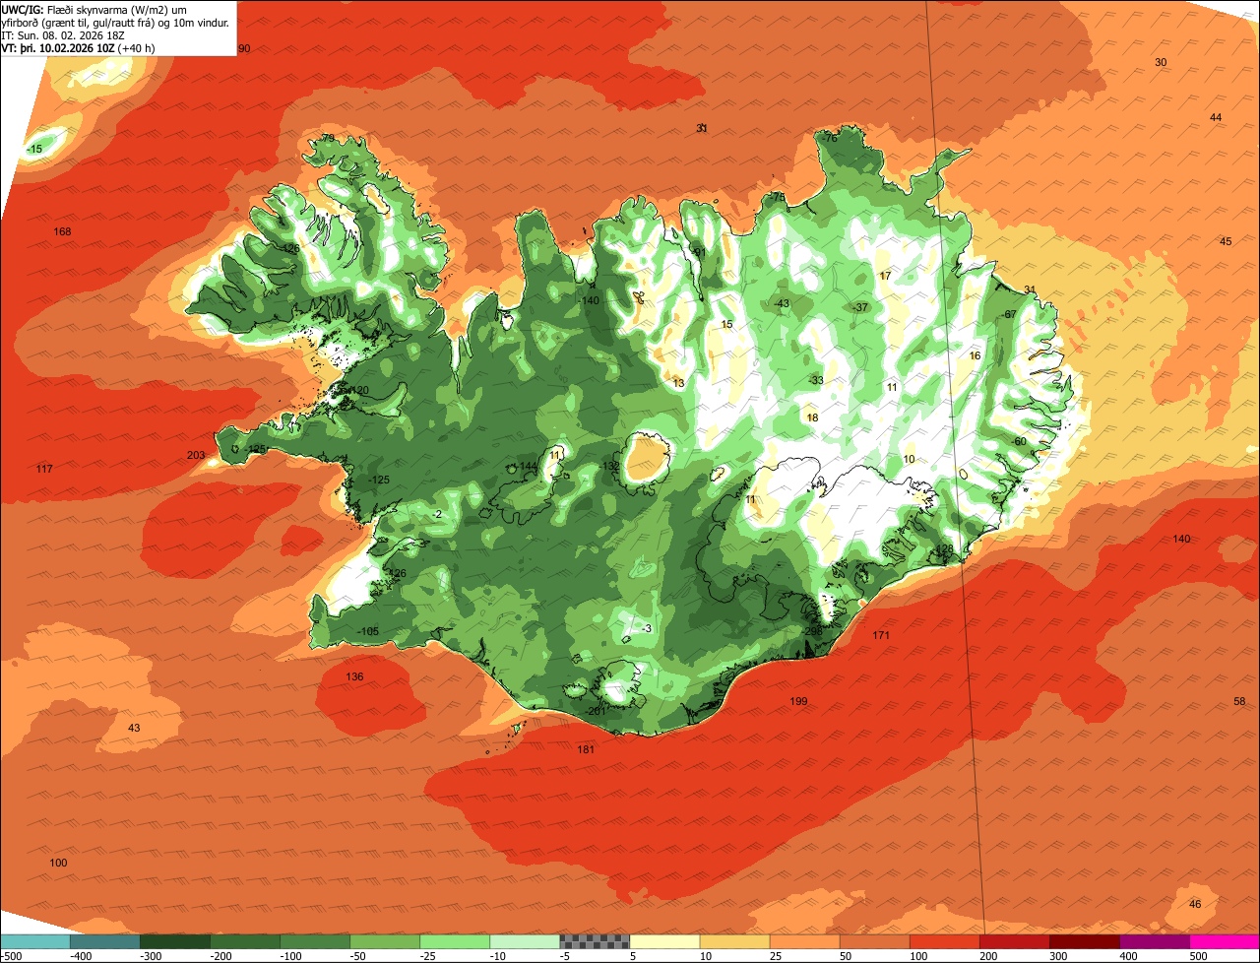Image resolution: width=1260 pixels, height=963 pixels.
Task: Click the '128' value label
Action: click(945, 548)
